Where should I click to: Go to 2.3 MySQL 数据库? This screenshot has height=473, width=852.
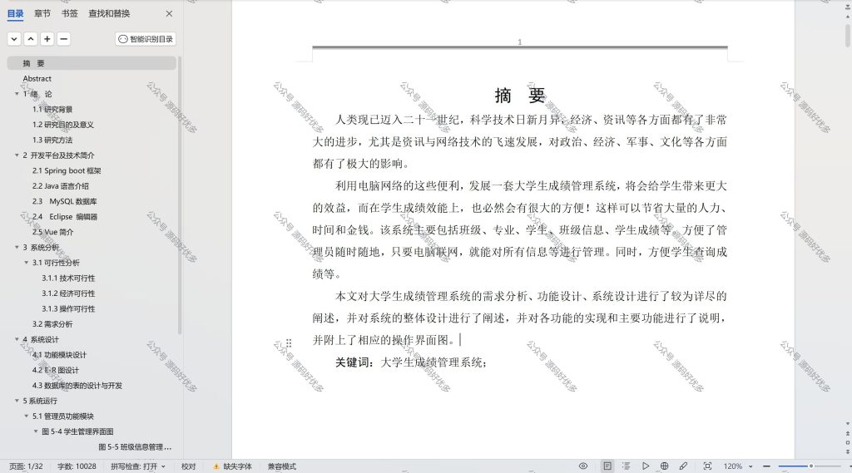pos(64,201)
